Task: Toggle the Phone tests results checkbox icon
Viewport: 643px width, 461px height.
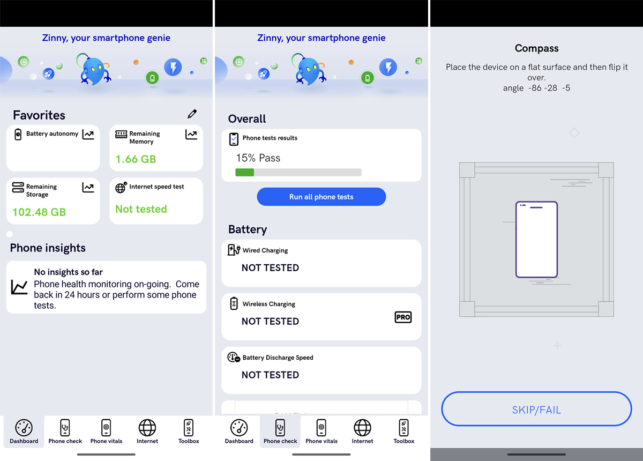Action: click(x=234, y=138)
